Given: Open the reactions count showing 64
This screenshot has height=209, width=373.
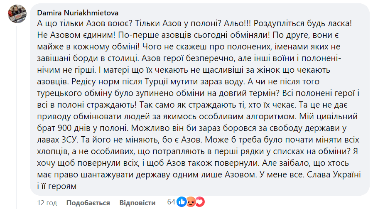Looking at the screenshot, I should click(x=171, y=202).
